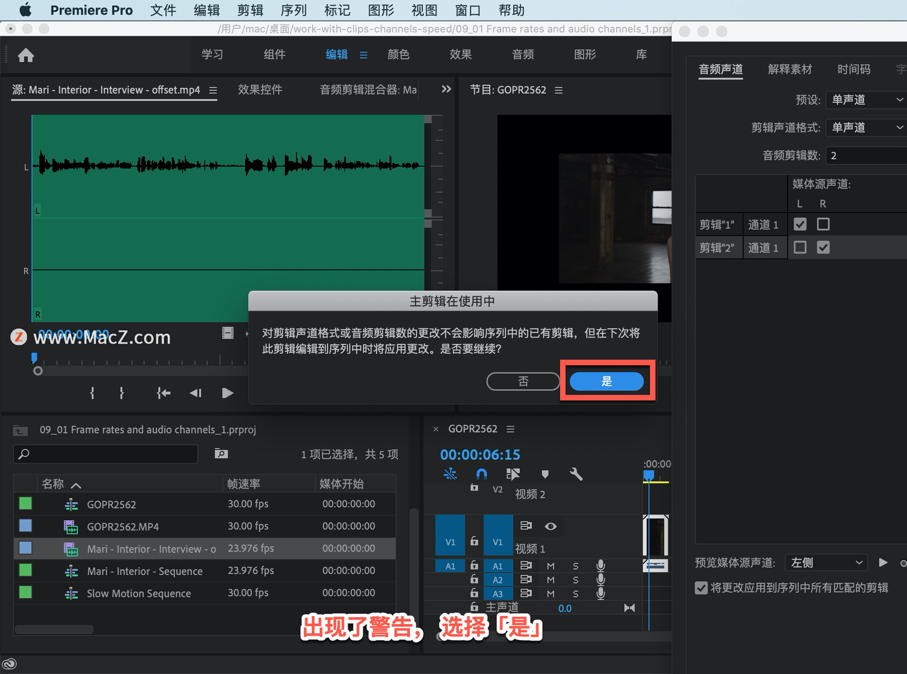Click the green label swatch for GOPR2562
Image resolution: width=907 pixels, height=674 pixels.
25,504
